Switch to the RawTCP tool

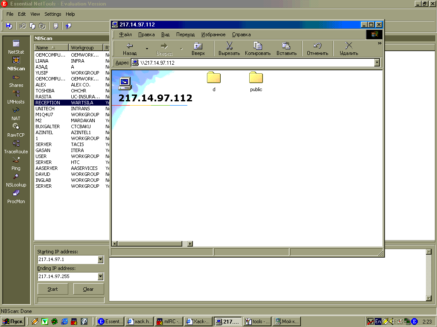(16, 129)
